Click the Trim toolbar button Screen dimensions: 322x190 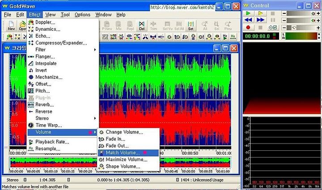click(153, 26)
